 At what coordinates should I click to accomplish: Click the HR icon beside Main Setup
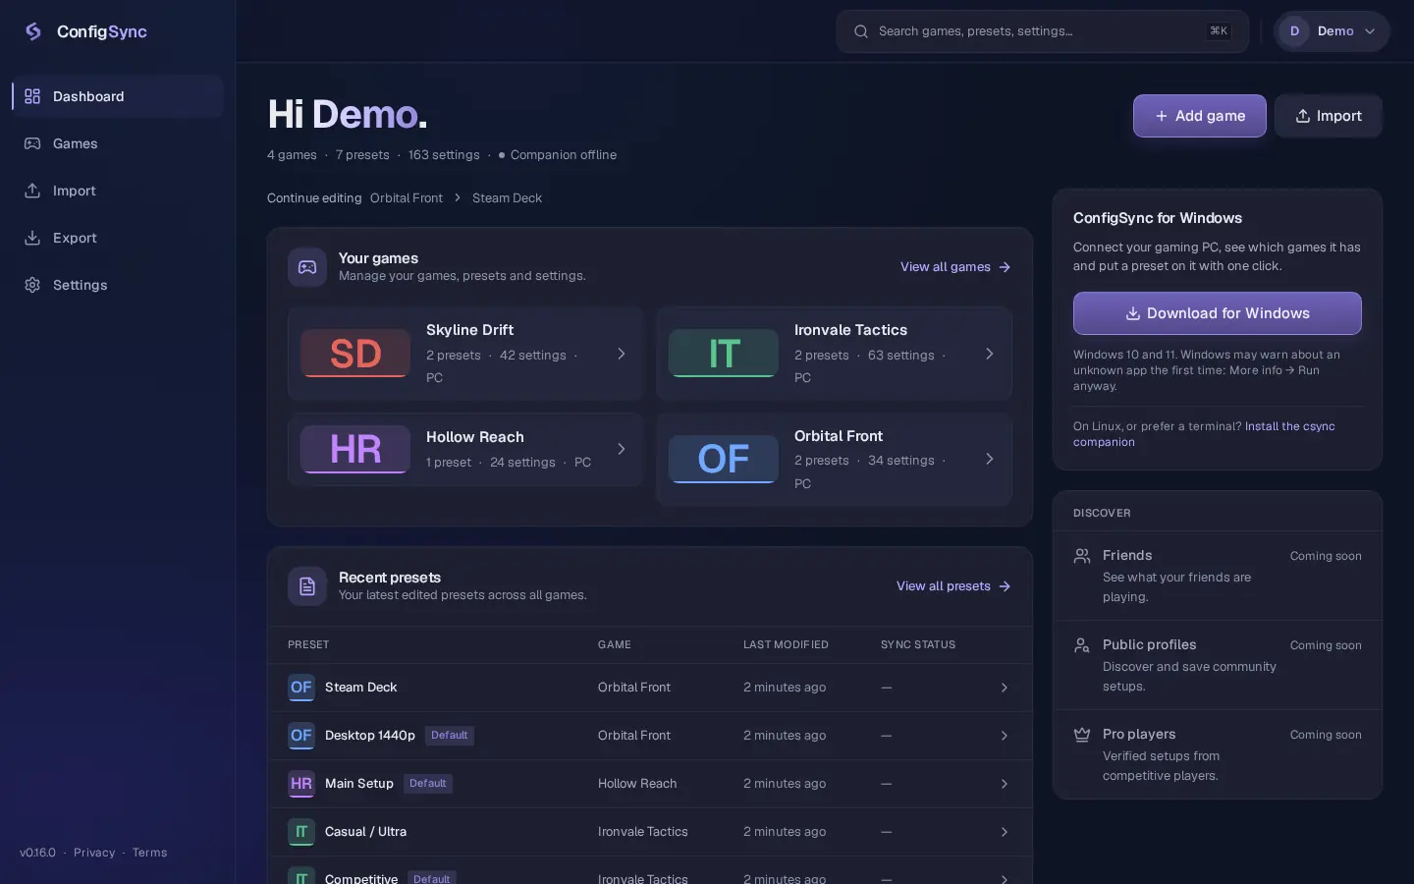pyautogui.click(x=301, y=784)
